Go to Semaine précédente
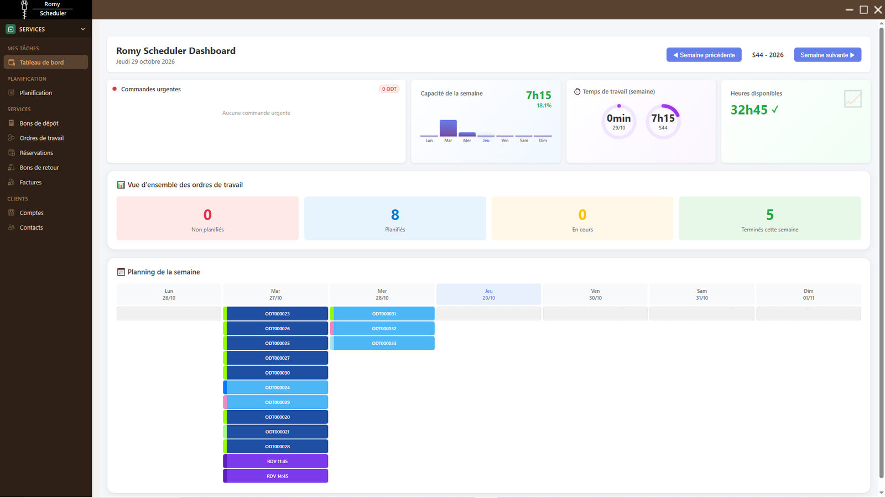This screenshot has width=885, height=498. (704, 55)
